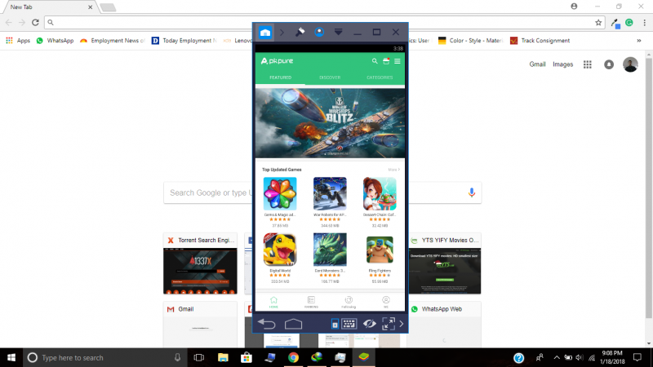Viewport: 653px width, 367px height.
Task: Open BlueStacks home tab icon
Action: click(265, 32)
